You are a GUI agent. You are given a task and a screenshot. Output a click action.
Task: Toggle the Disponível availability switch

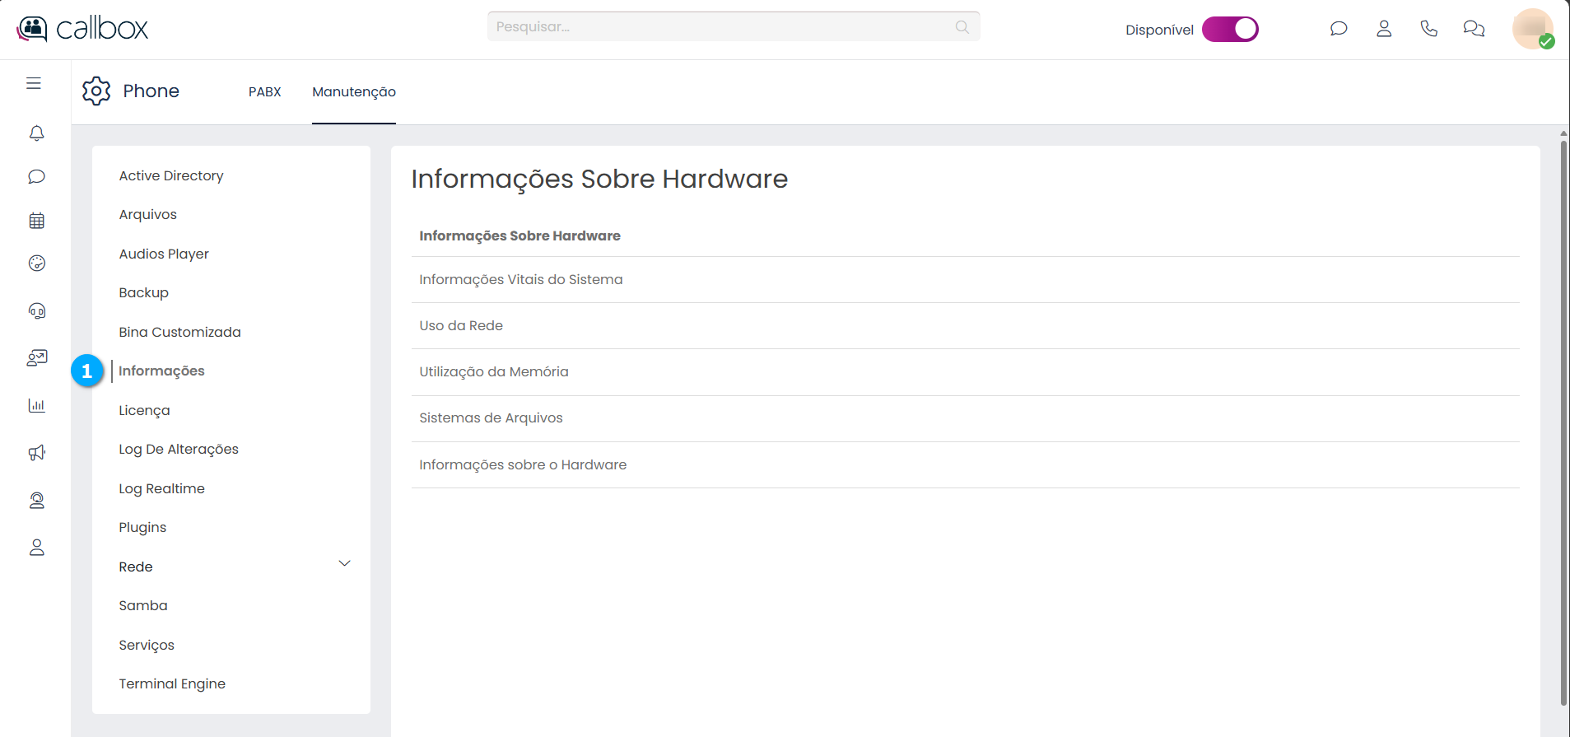click(x=1230, y=30)
